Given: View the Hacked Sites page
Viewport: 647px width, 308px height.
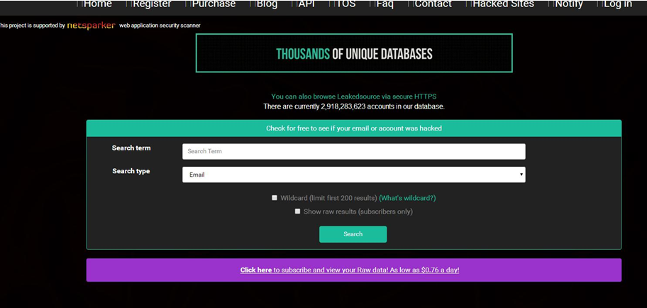Looking at the screenshot, I should [x=503, y=4].
